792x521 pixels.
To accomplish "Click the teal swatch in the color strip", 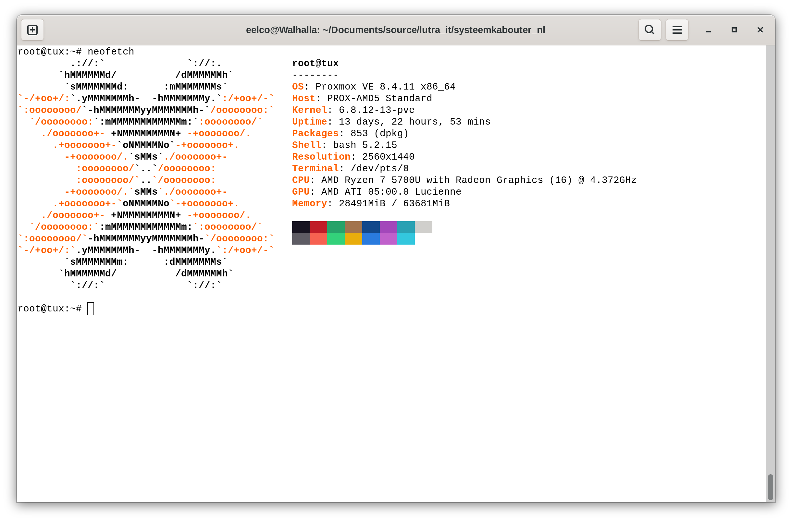I will [406, 227].
